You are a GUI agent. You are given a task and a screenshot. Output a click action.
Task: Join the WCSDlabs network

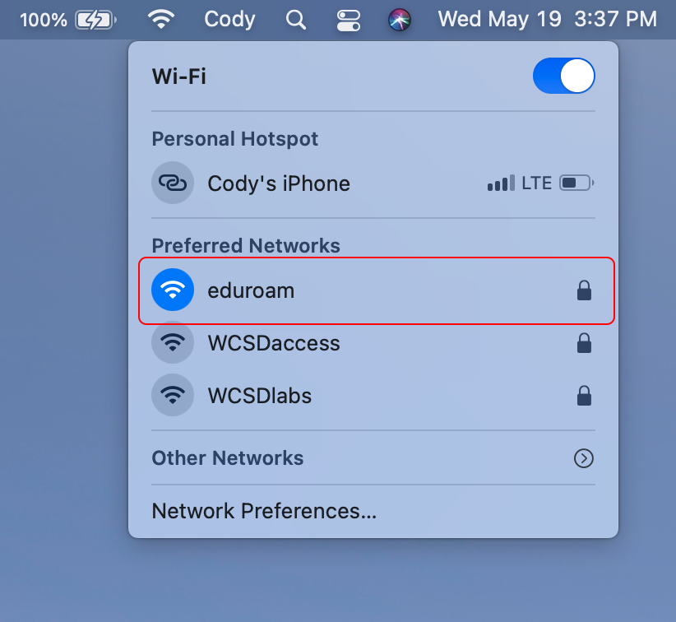pos(373,396)
